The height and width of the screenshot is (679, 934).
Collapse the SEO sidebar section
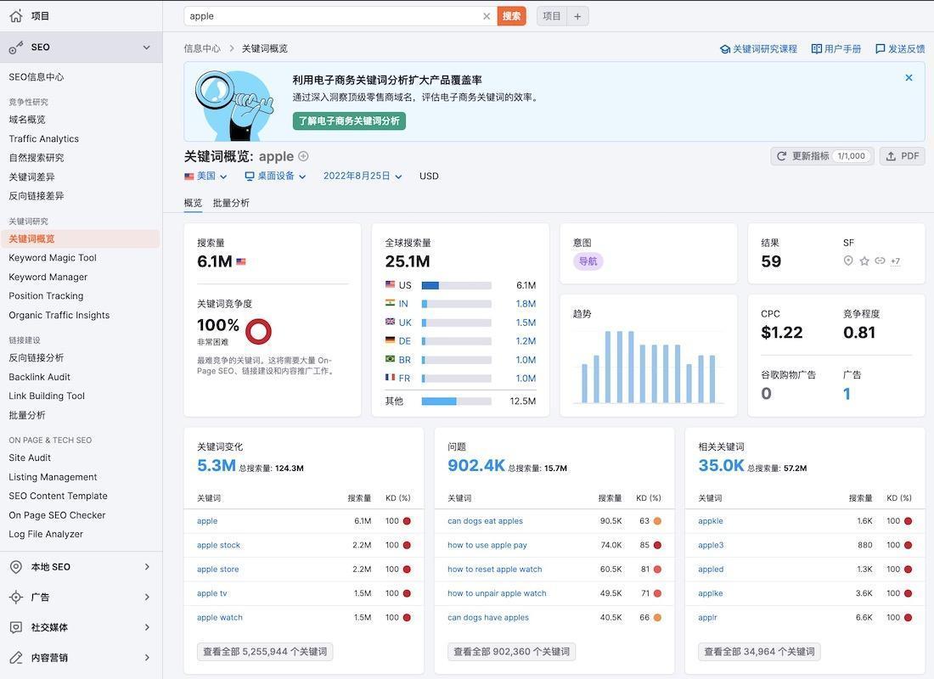pos(147,47)
